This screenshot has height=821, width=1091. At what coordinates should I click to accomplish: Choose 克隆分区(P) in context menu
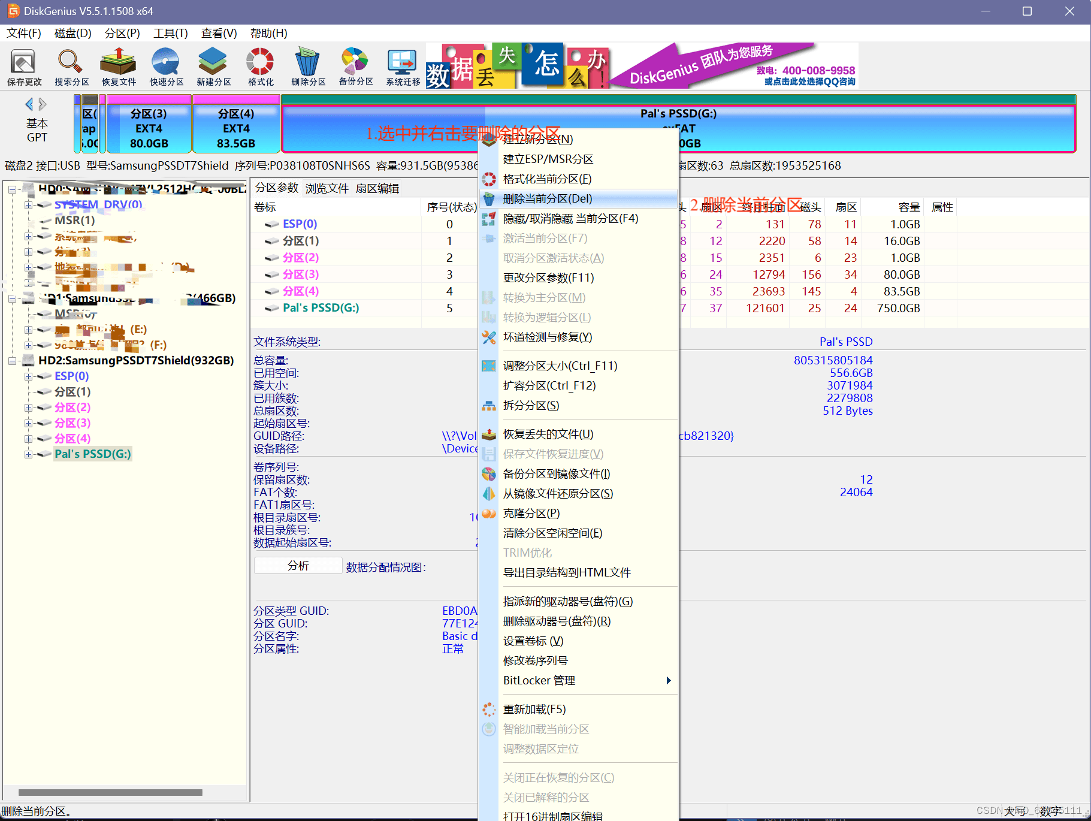click(x=579, y=513)
